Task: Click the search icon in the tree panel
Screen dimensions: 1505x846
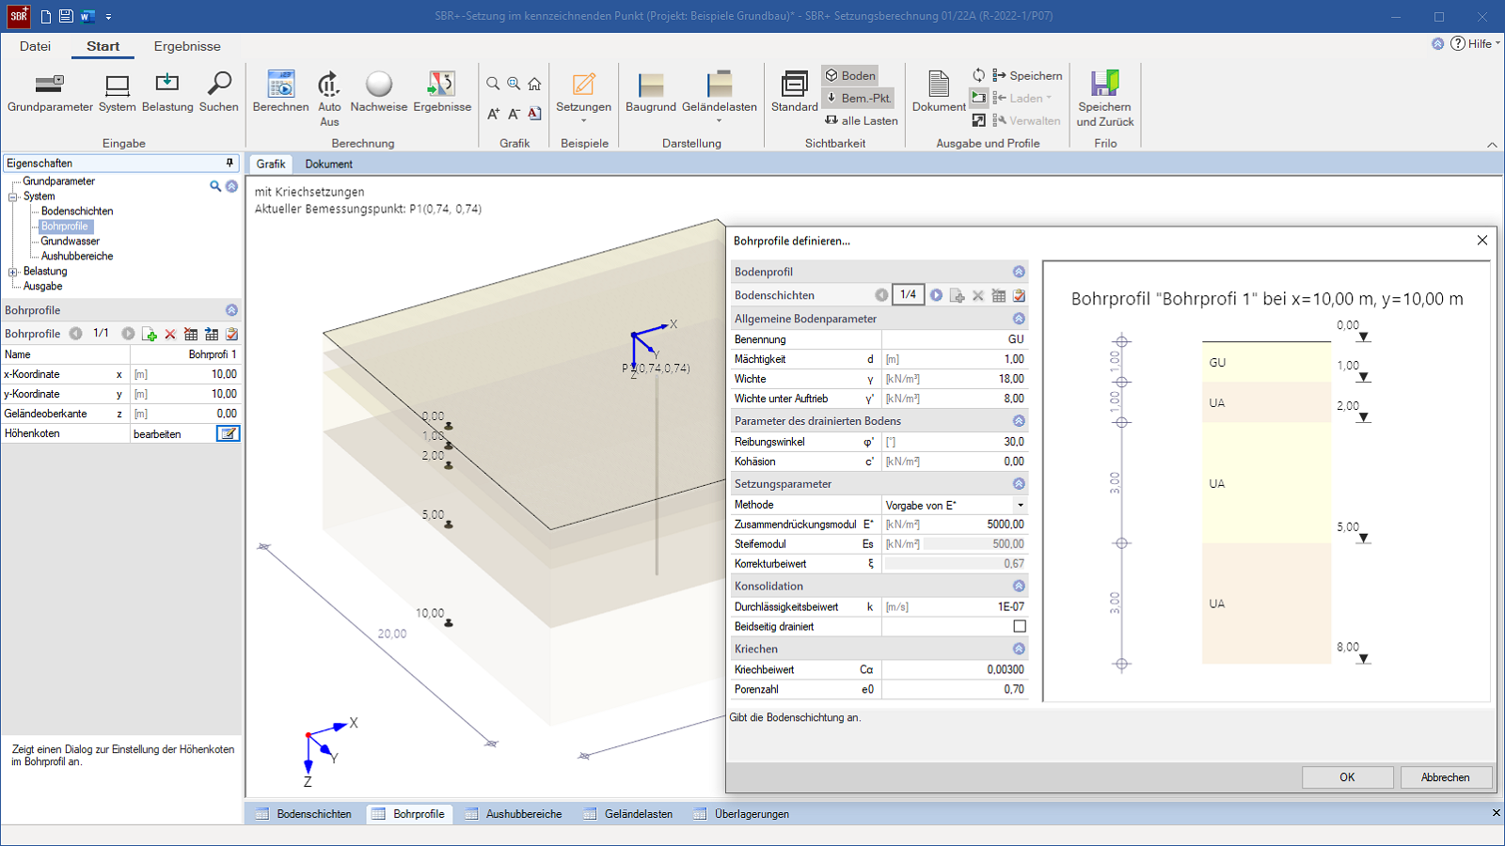Action: (215, 186)
